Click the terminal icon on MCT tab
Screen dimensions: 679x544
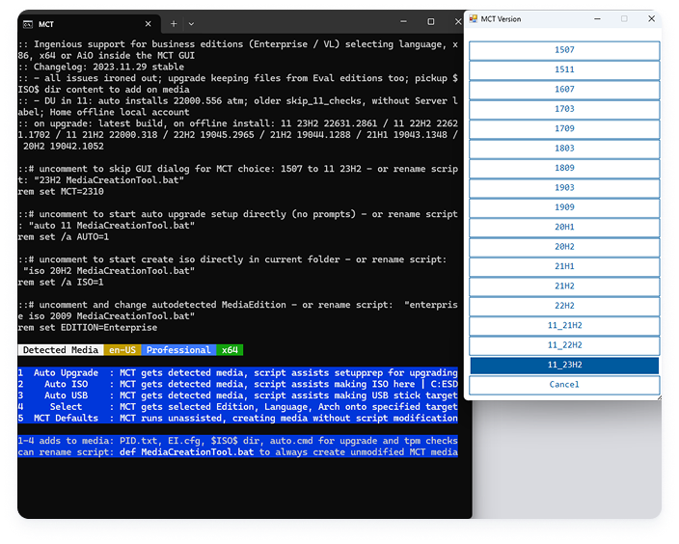(28, 24)
